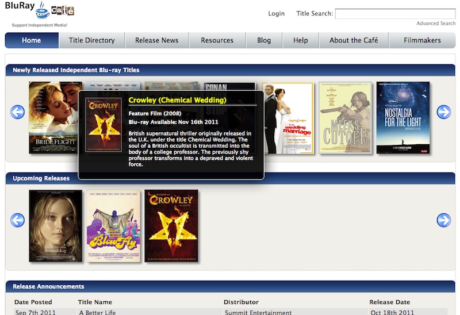Focus the Title Search input field

click(x=394, y=14)
